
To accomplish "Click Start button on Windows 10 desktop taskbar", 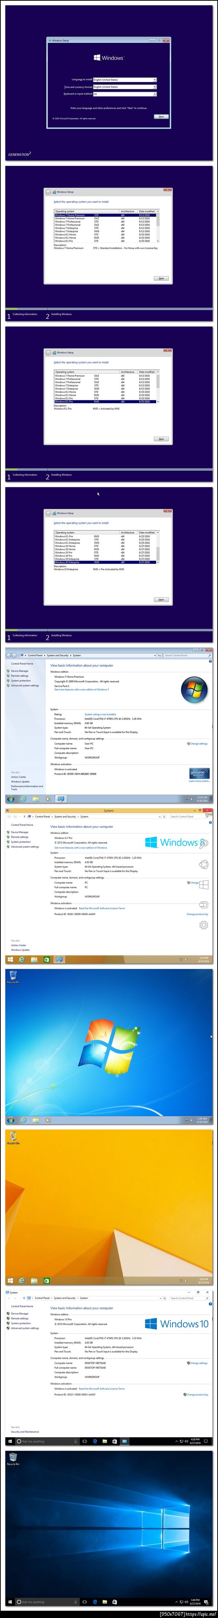I will (x=10, y=1602).
